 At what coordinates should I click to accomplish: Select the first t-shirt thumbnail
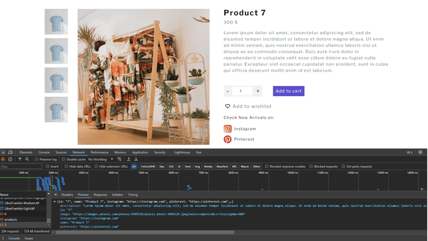(56, 21)
